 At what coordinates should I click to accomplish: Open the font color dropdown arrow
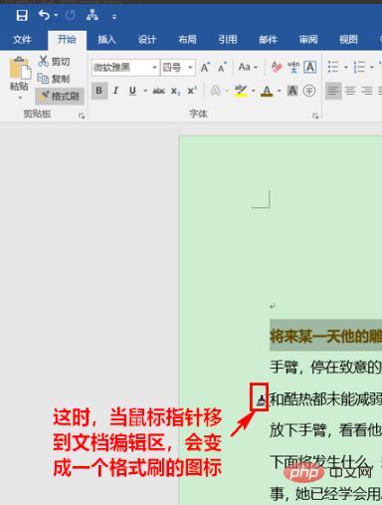(280, 91)
